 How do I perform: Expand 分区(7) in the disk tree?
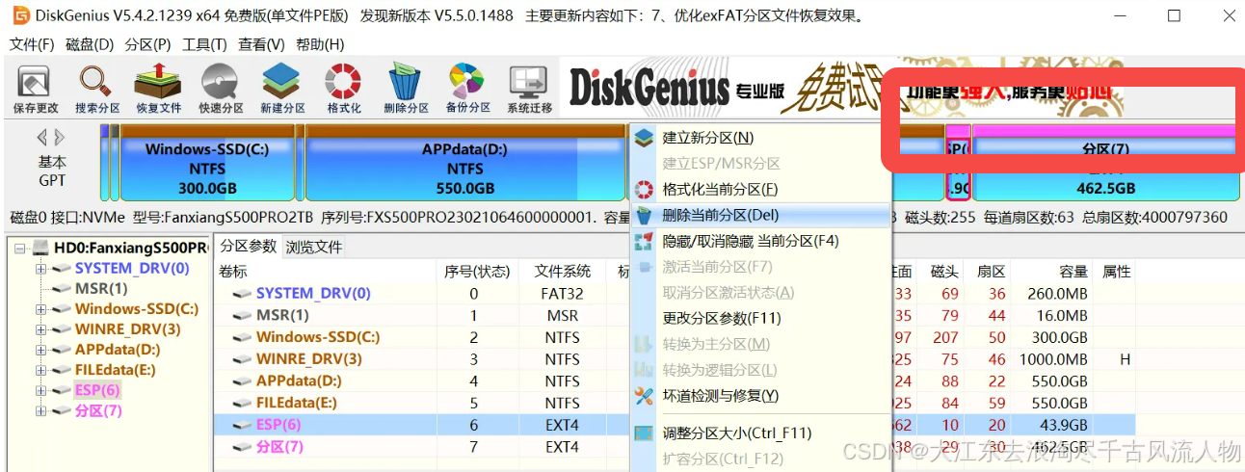pyautogui.click(x=41, y=411)
